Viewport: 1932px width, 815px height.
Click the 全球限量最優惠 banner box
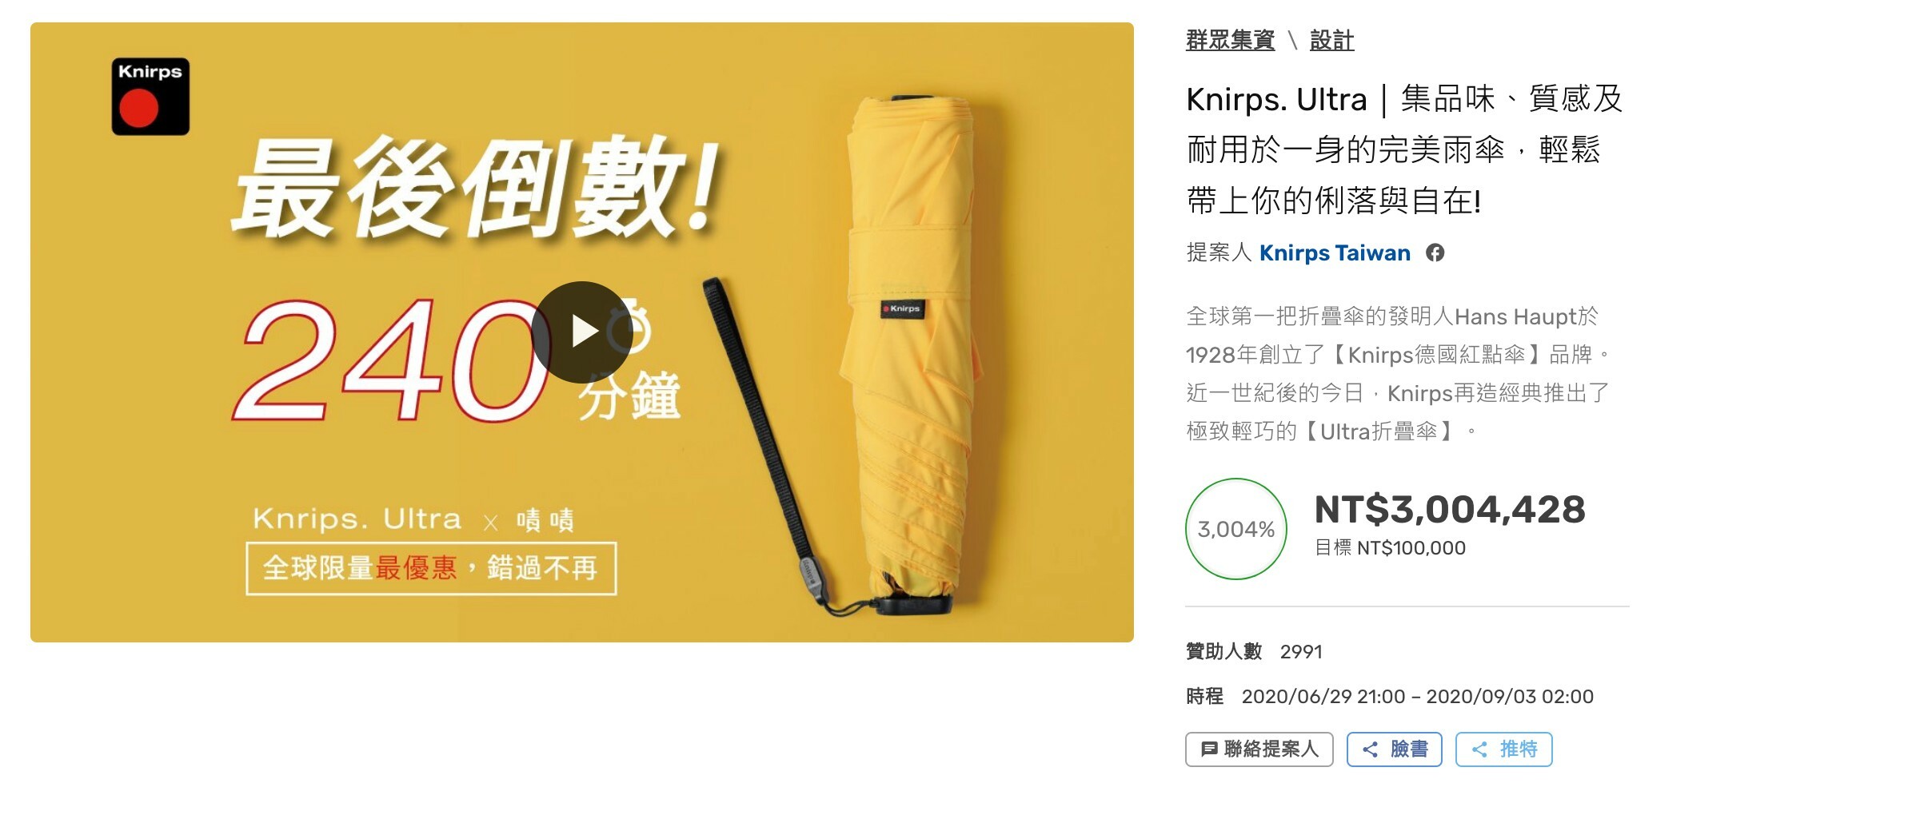[x=431, y=568]
